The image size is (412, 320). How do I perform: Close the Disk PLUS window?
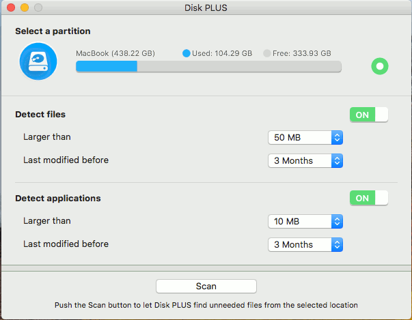(11, 8)
